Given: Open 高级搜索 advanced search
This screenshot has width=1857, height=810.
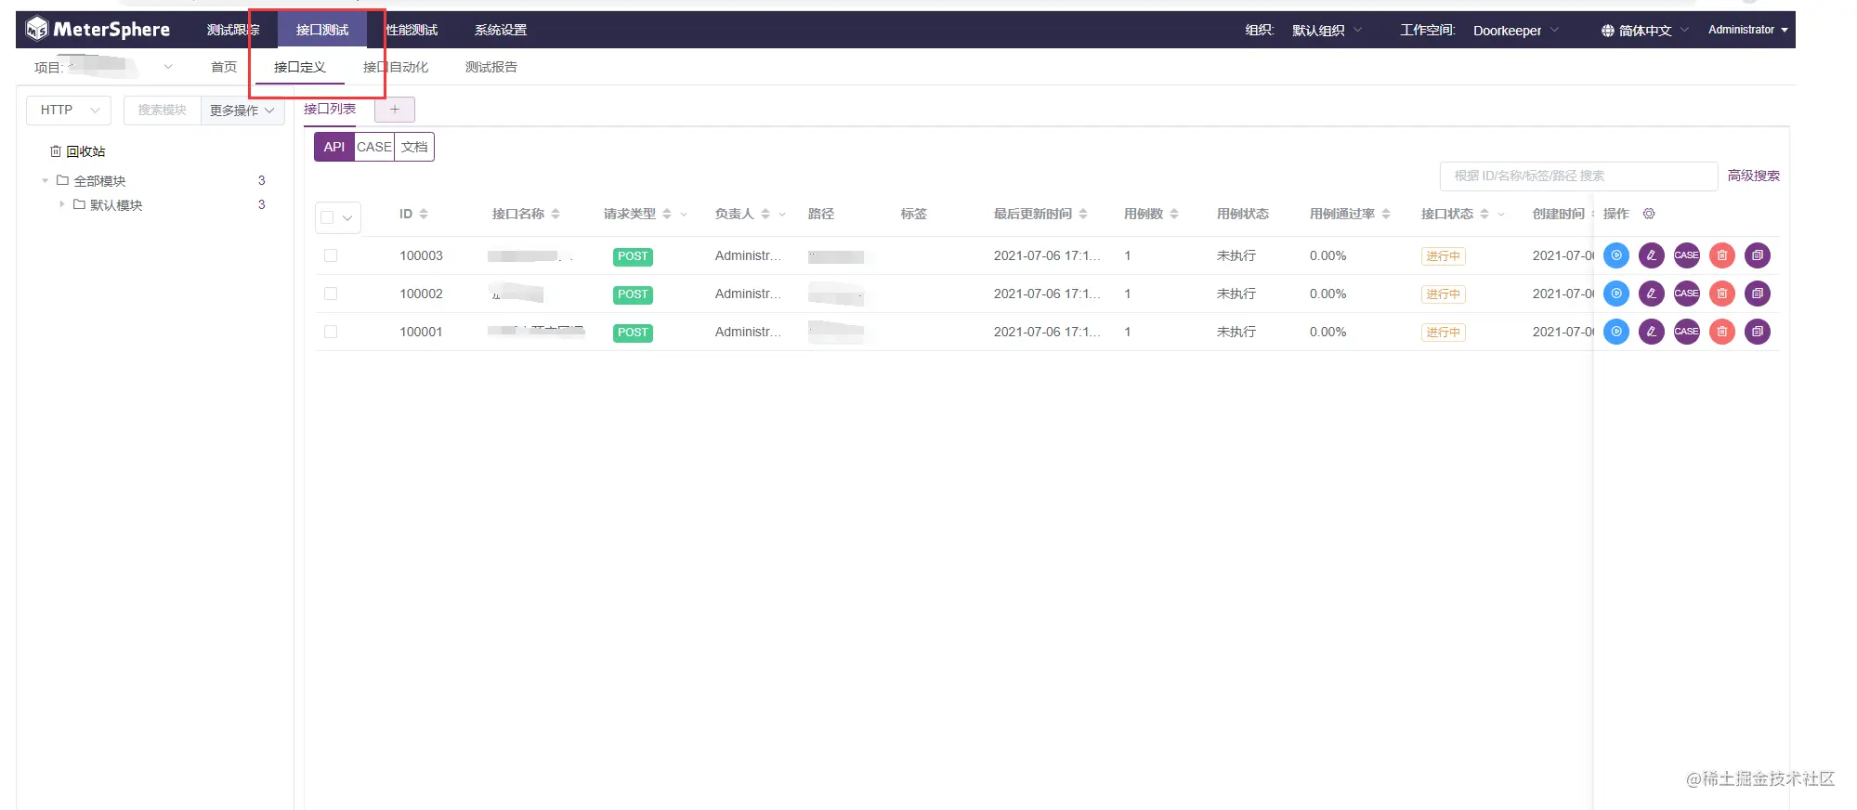Looking at the screenshot, I should pos(1754,176).
